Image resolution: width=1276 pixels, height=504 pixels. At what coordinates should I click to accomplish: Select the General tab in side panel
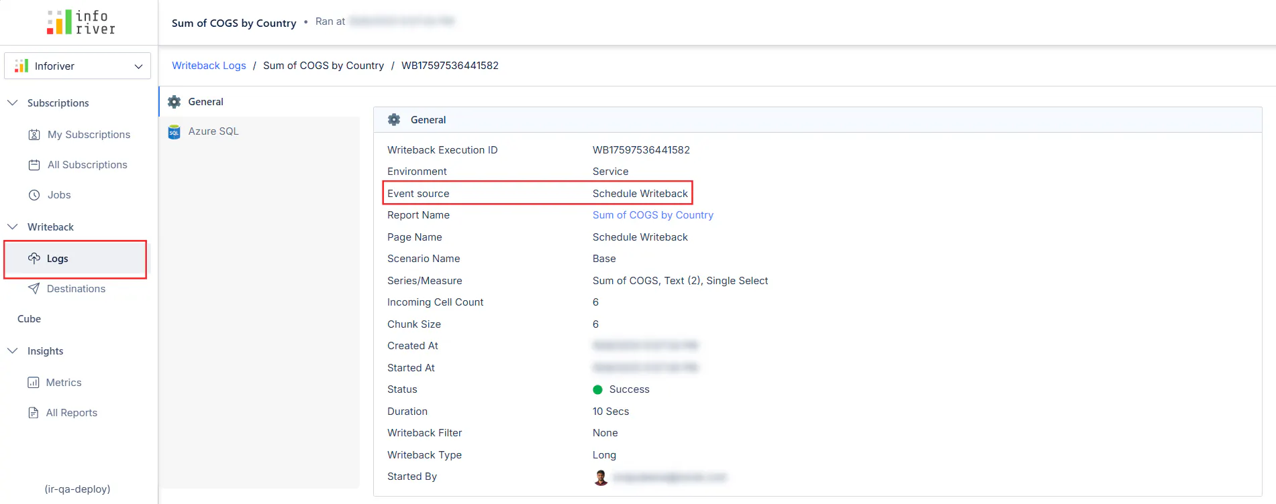[x=205, y=102]
